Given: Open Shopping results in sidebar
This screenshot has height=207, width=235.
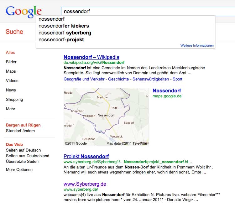Looking at the screenshot, I should [14, 100].
